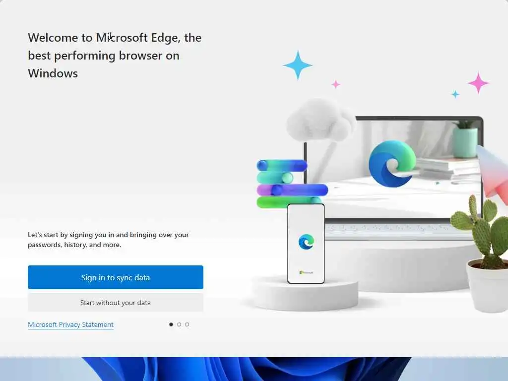This screenshot has height=381, width=508.
Task: Select the first filled page indicator dot
Action: point(171,324)
